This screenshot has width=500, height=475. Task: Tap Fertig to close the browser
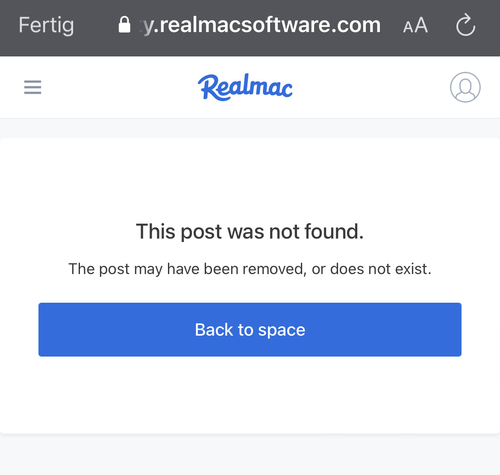46,26
